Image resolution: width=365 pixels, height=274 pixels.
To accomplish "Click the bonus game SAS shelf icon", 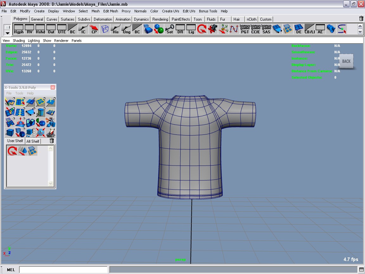I will pos(266,29).
